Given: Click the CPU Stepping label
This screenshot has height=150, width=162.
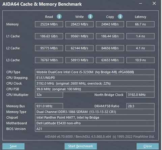Looking at the screenshot, I should click(x=17, y=78).
